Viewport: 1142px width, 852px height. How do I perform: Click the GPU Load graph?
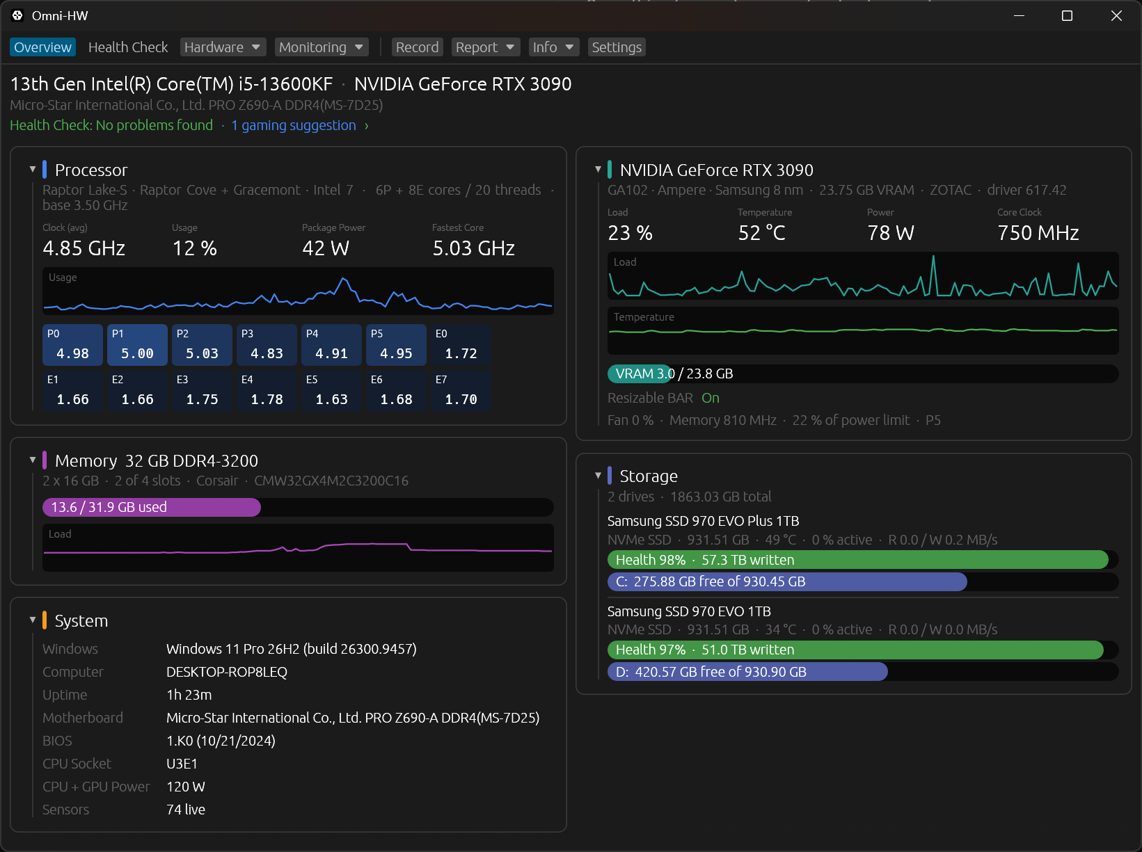863,276
